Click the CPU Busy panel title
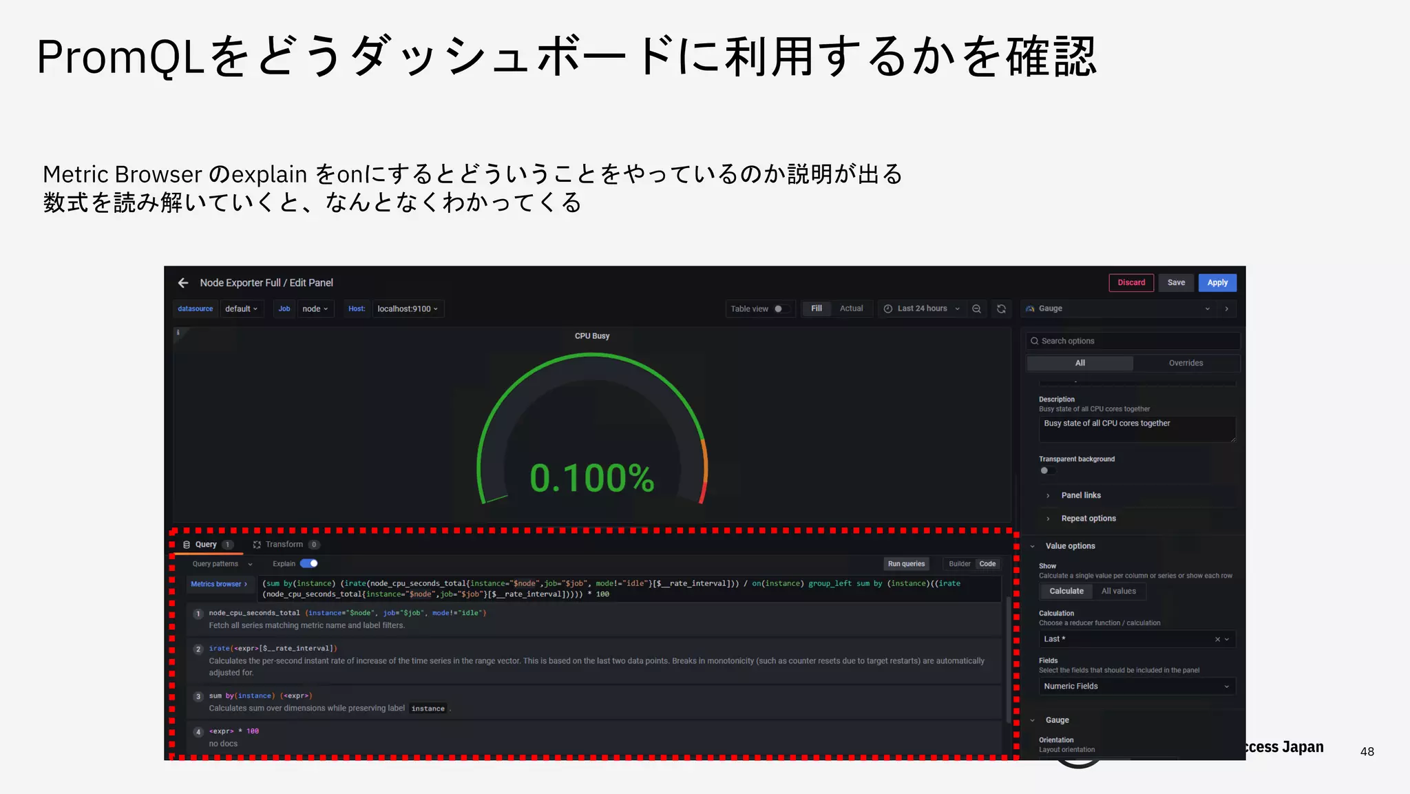Viewport: 1410px width, 794px height. pyautogui.click(x=592, y=337)
